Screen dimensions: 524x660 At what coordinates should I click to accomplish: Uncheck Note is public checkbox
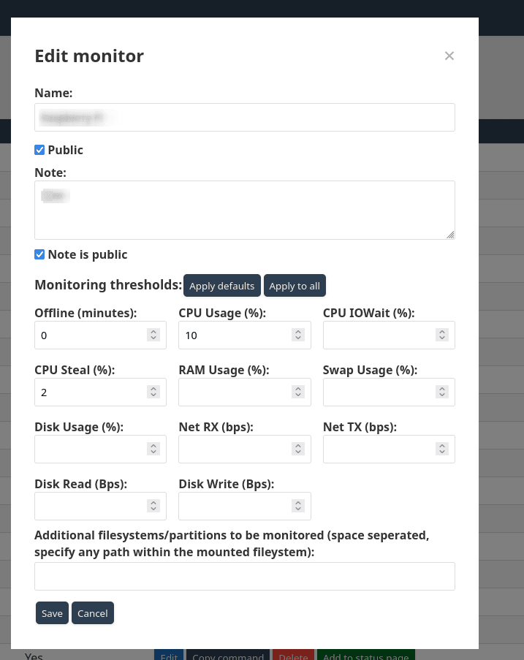40,254
